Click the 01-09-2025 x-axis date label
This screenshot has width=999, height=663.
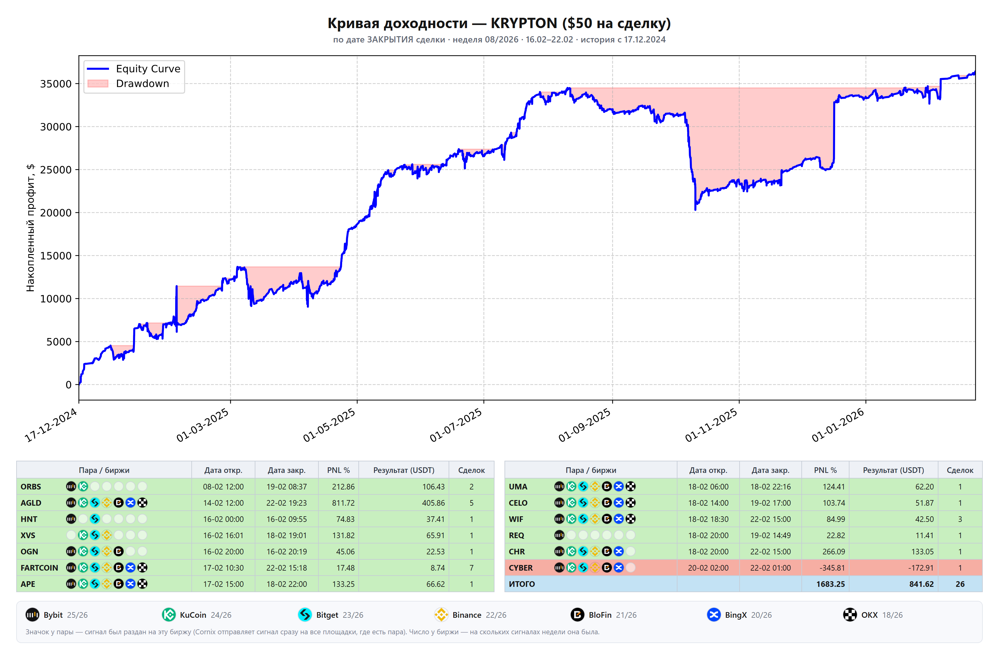click(585, 425)
